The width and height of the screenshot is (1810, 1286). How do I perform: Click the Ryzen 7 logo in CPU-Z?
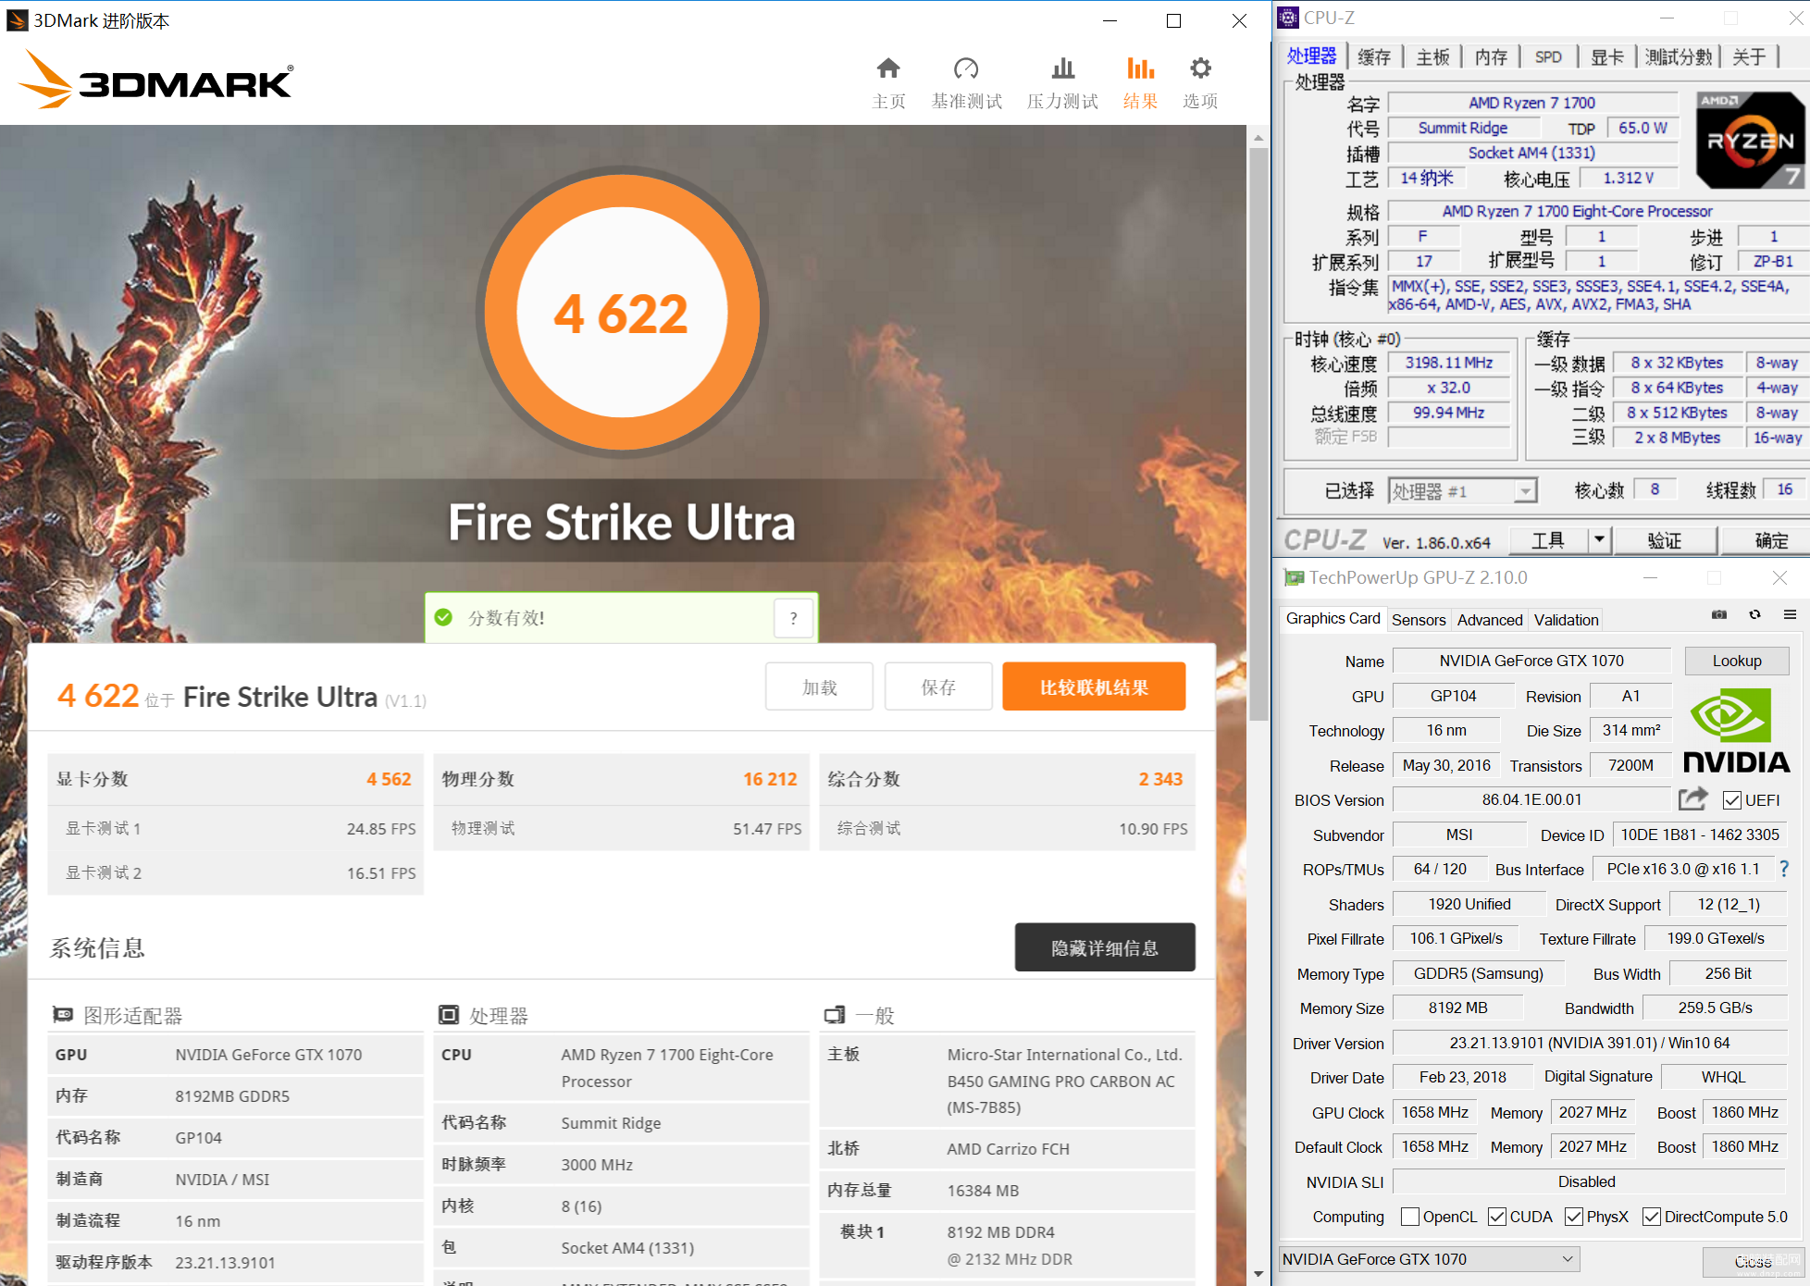[x=1750, y=140]
